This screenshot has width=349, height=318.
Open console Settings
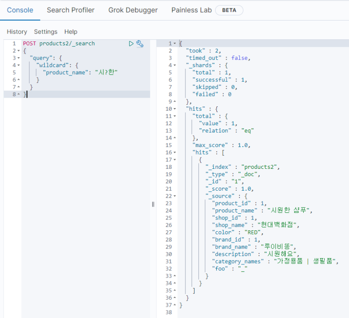tap(46, 32)
